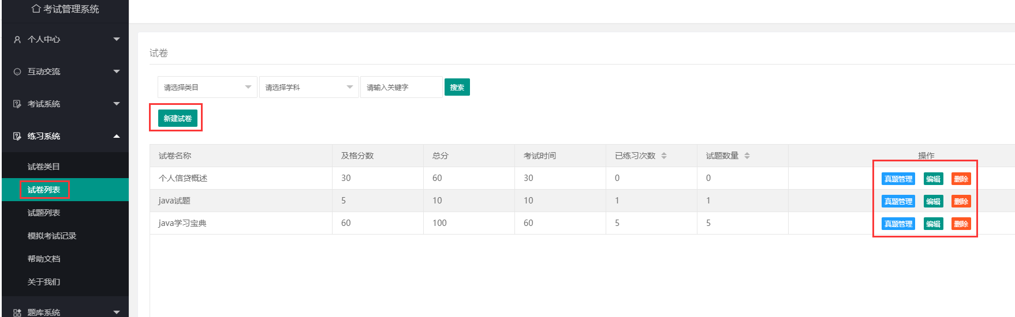The width and height of the screenshot is (1015, 317).
Task: Click 编辑 for java试题
Action: (934, 201)
